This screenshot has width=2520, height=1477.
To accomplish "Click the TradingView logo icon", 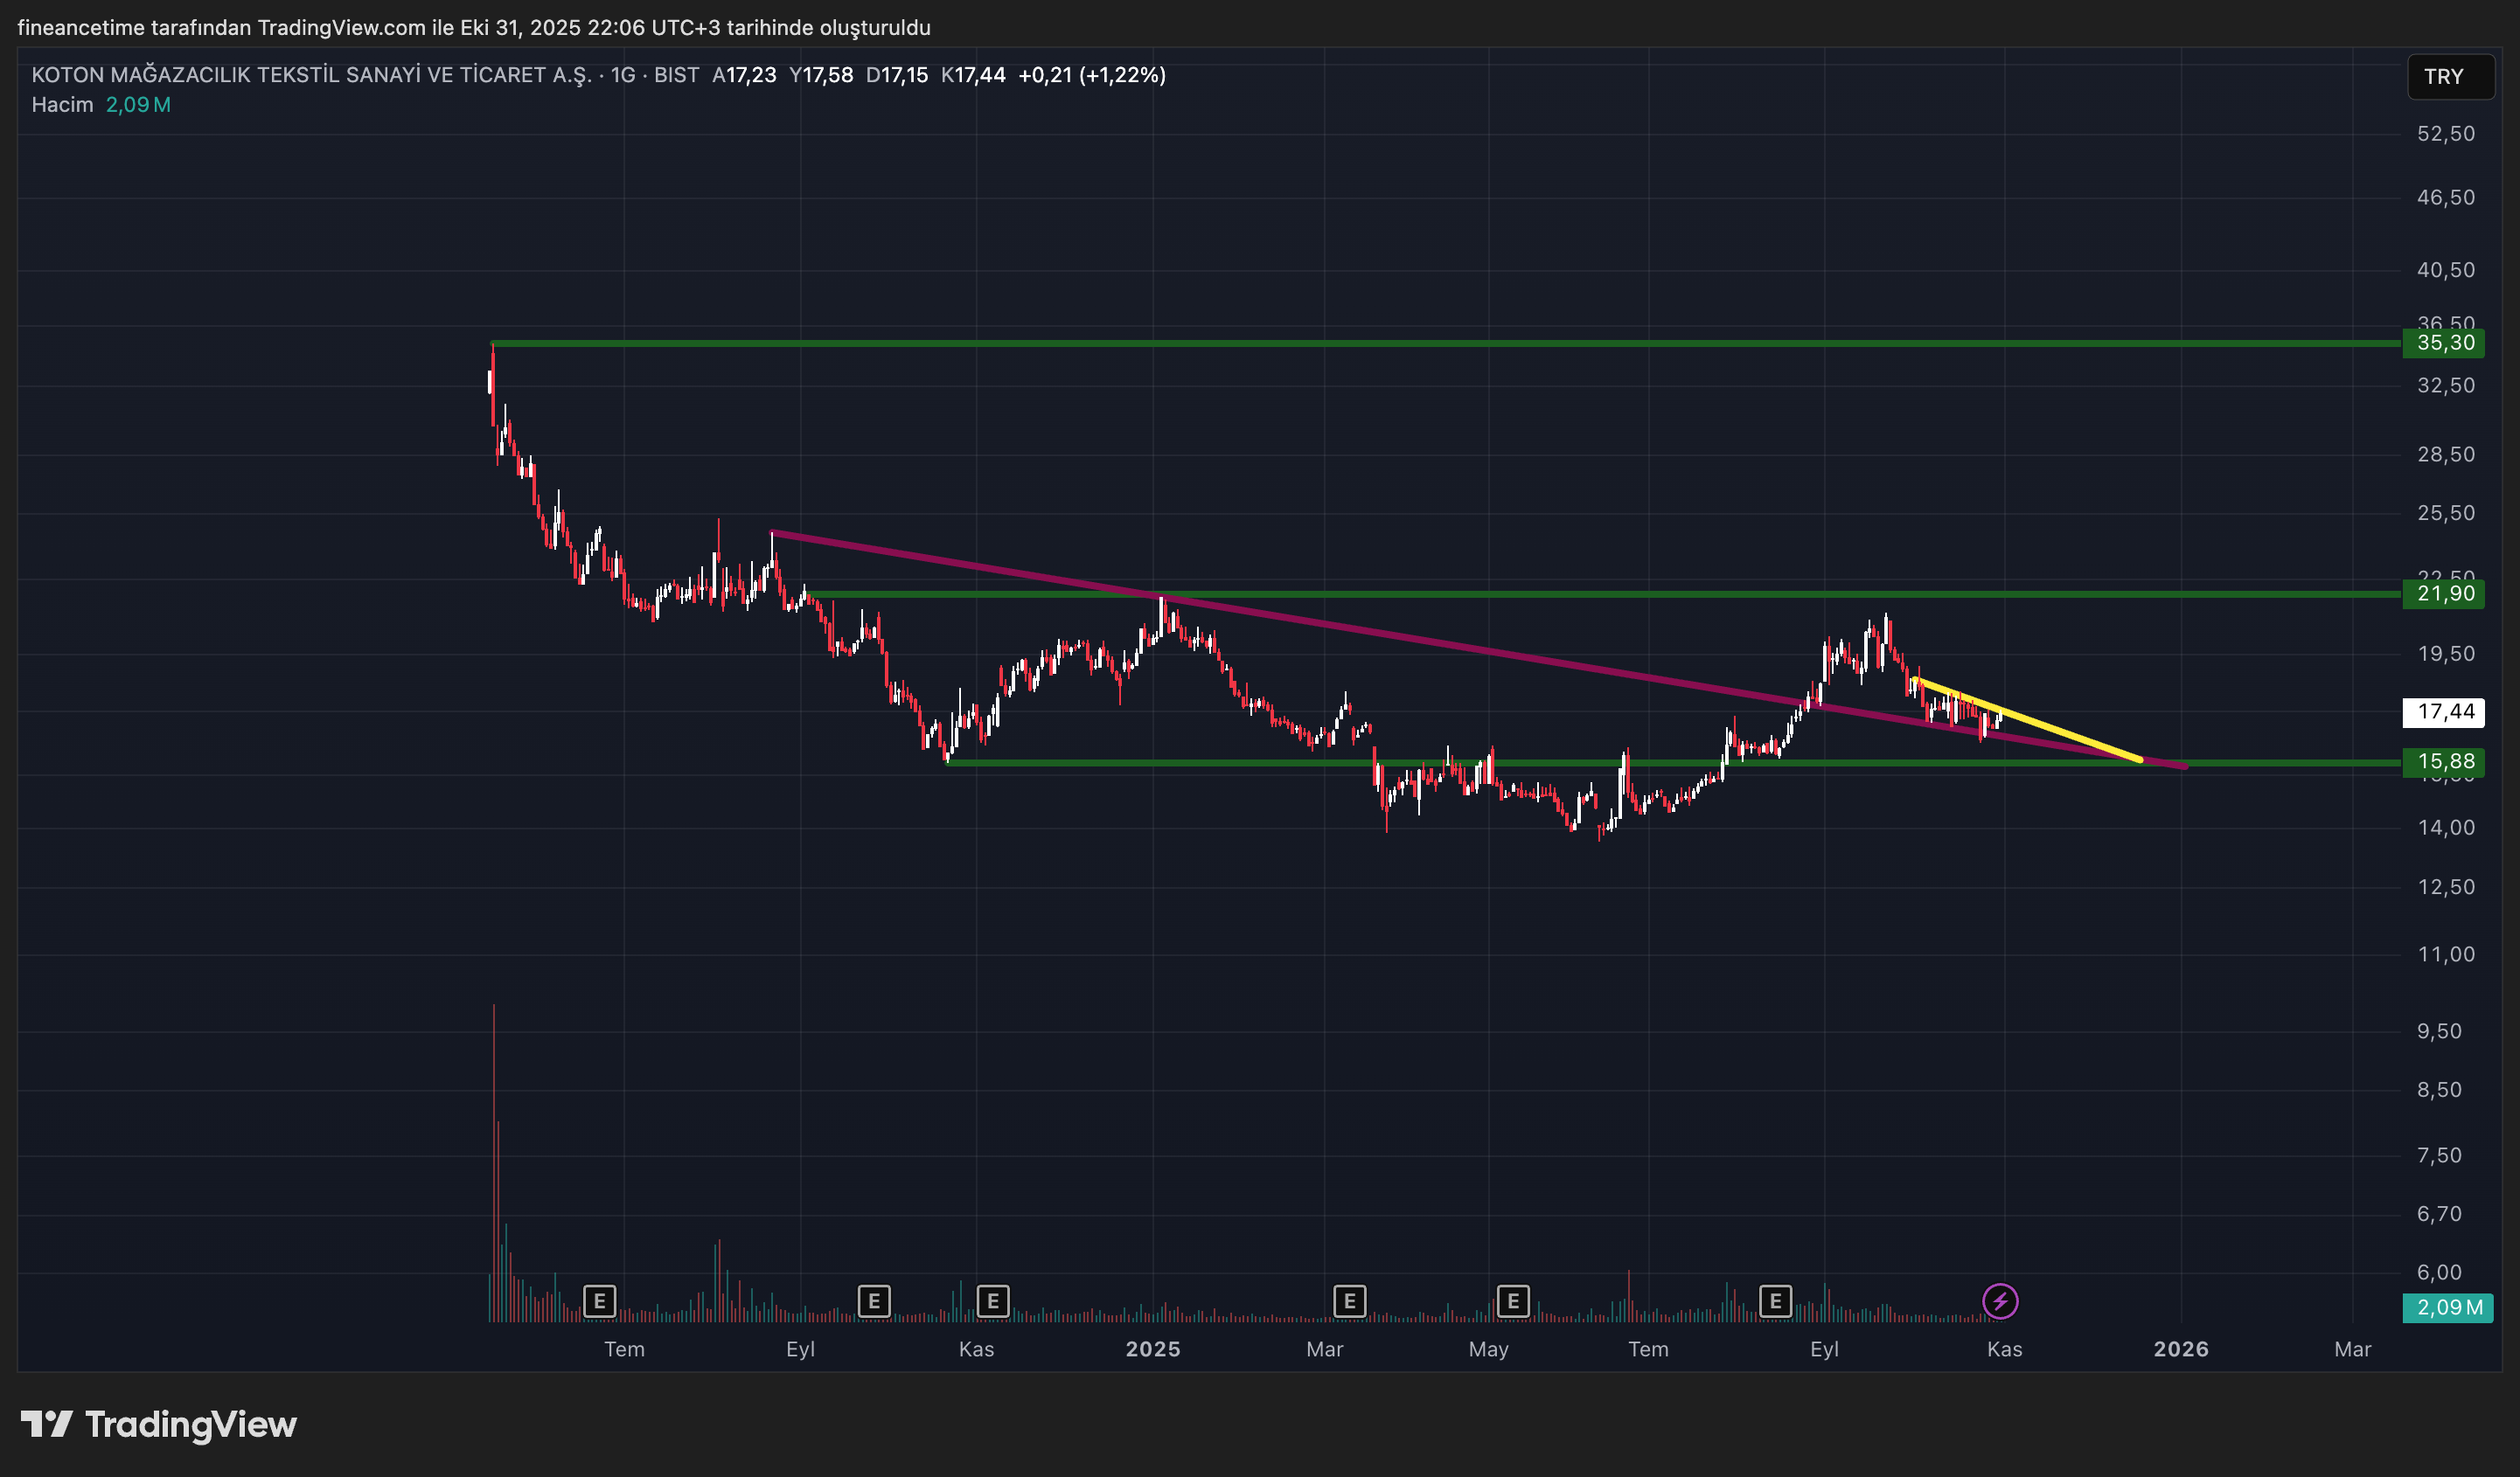I will (x=46, y=1424).
